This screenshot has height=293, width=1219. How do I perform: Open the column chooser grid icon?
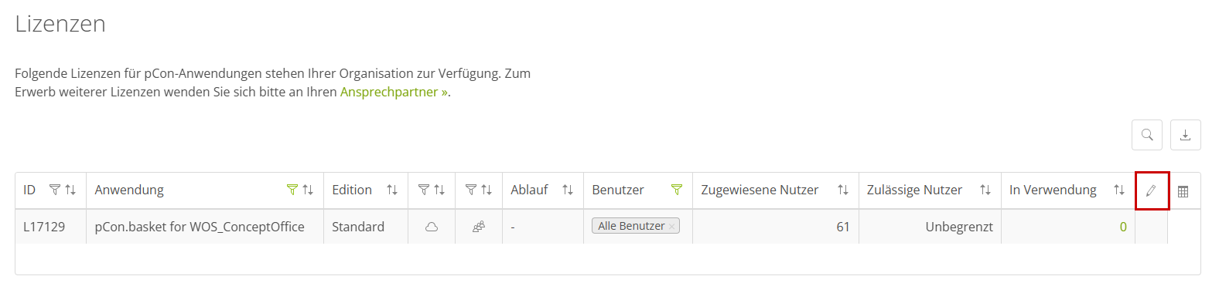click(1183, 191)
